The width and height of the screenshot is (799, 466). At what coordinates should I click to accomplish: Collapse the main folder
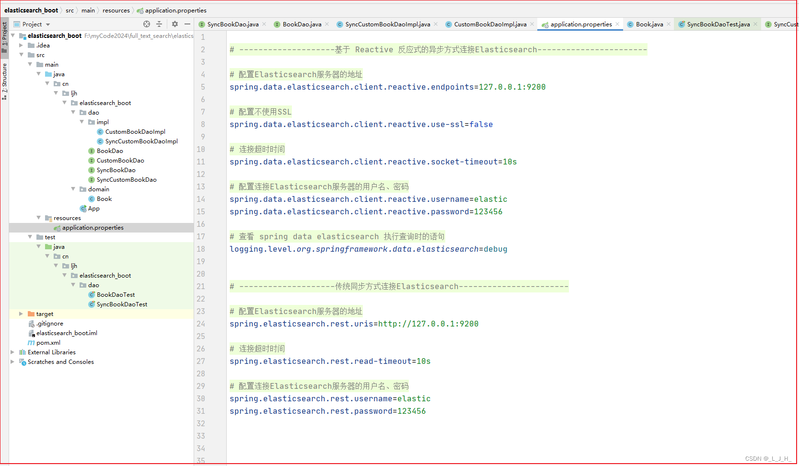(x=30, y=64)
